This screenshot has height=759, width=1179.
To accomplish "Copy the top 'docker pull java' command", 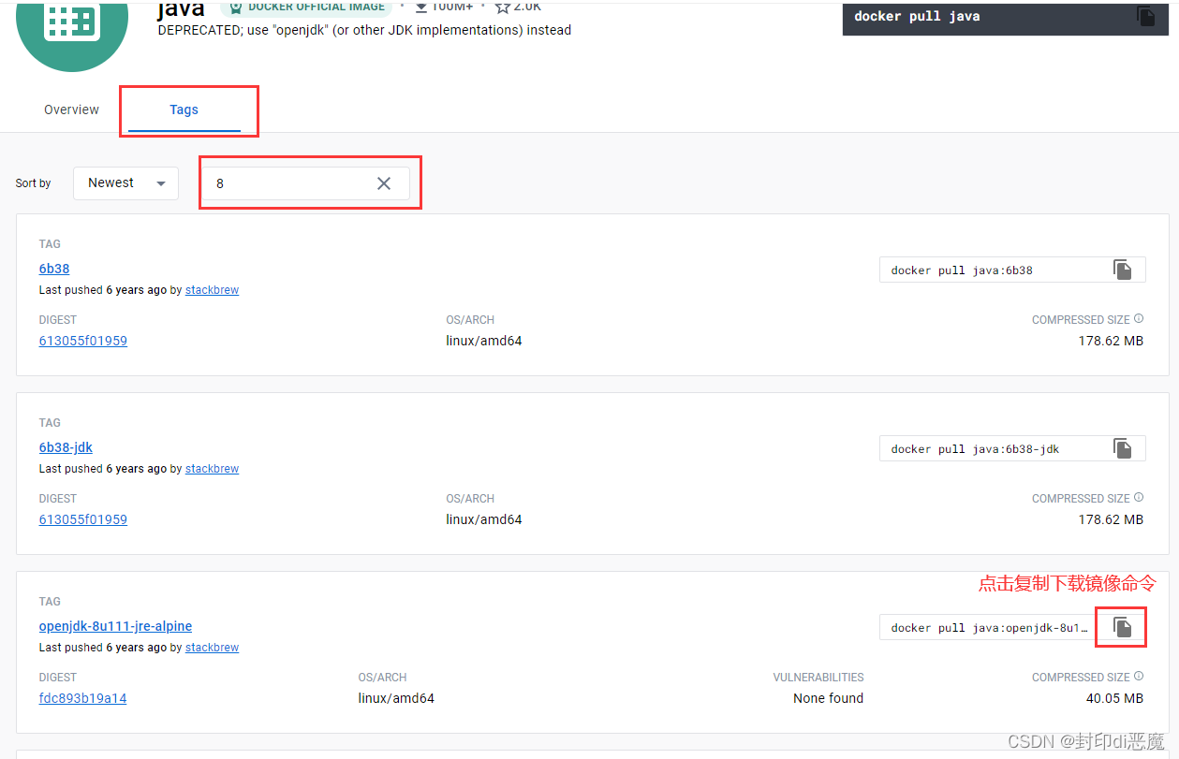I will tap(1145, 16).
